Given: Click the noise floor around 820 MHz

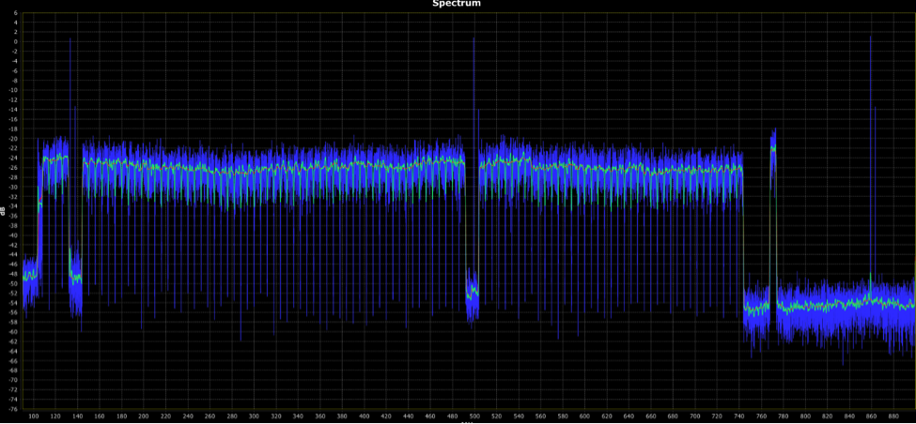Looking at the screenshot, I should pyautogui.click(x=827, y=305).
